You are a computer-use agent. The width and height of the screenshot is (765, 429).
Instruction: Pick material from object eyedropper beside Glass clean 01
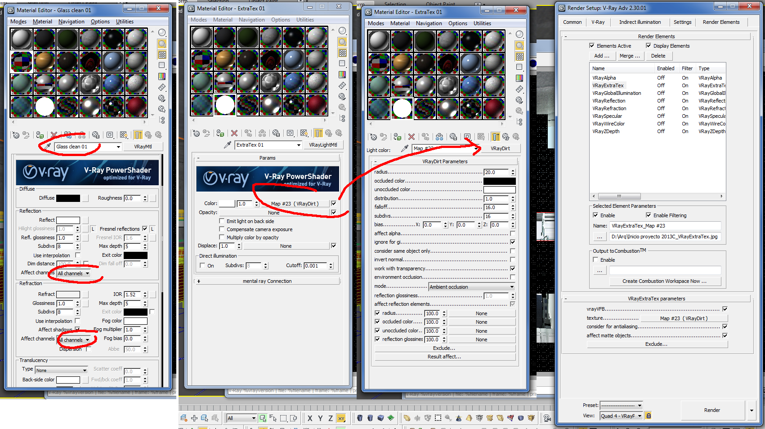[48, 147]
